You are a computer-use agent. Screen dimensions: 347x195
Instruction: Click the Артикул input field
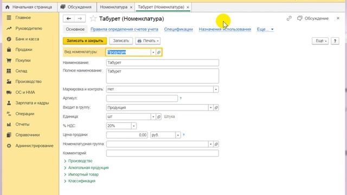pos(142,98)
